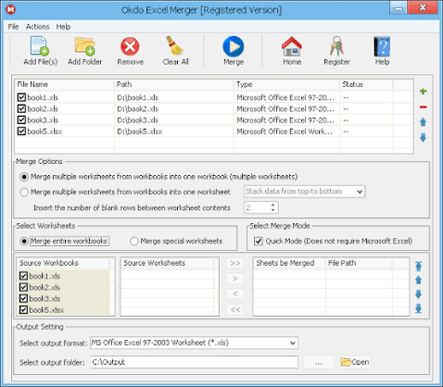Uncheck book5.xlsx in the file list

coord(21,131)
